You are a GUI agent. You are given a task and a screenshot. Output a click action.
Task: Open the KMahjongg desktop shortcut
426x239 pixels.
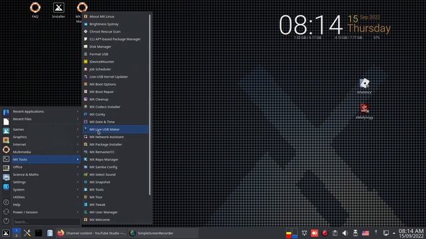[364, 111]
